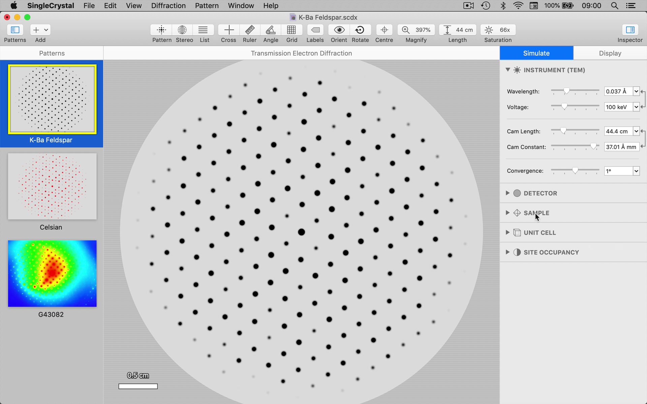Click the Add pattern button
This screenshot has width=647, height=404.
pos(36,30)
